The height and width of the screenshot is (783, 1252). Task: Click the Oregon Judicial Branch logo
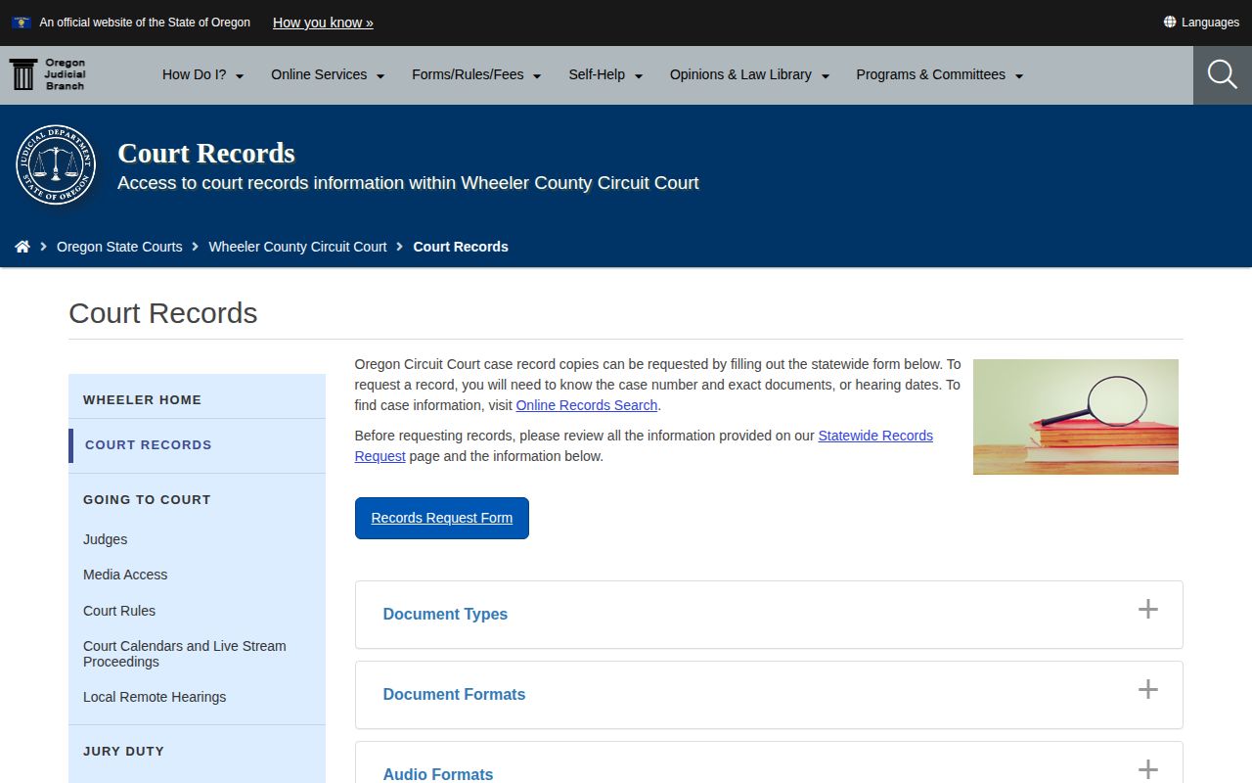(48, 74)
